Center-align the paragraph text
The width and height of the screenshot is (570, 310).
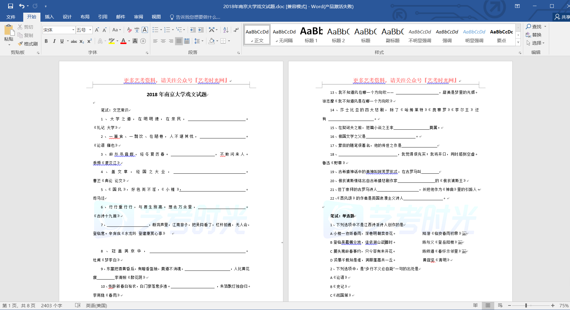[x=163, y=41]
